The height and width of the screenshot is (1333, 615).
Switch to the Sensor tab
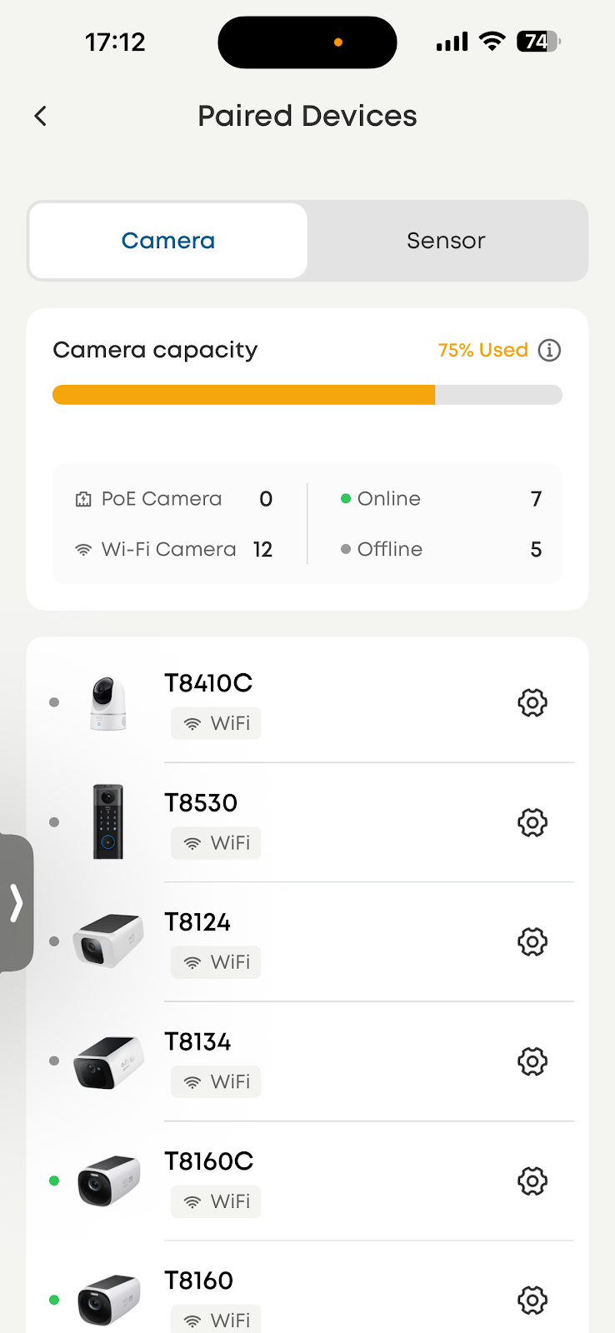coord(447,241)
